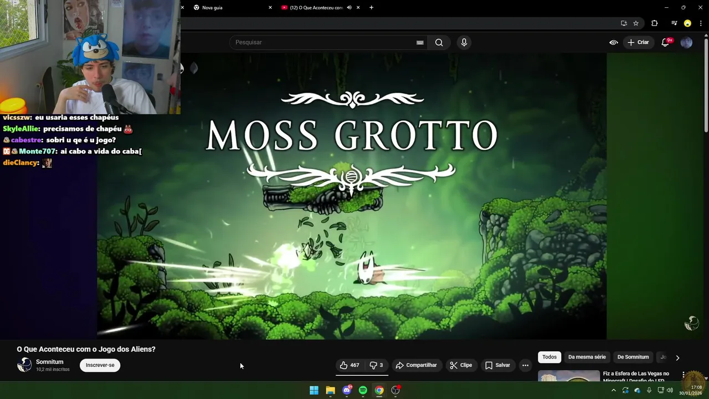Open the YouTube account avatar menu
The image size is (709, 399).
pyautogui.click(x=686, y=42)
